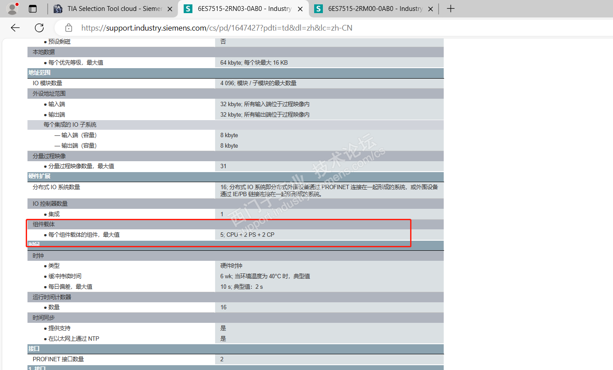Screen dimensions: 613x370
Task: Click the 缓冲持续时间 label
Action: coord(65,277)
